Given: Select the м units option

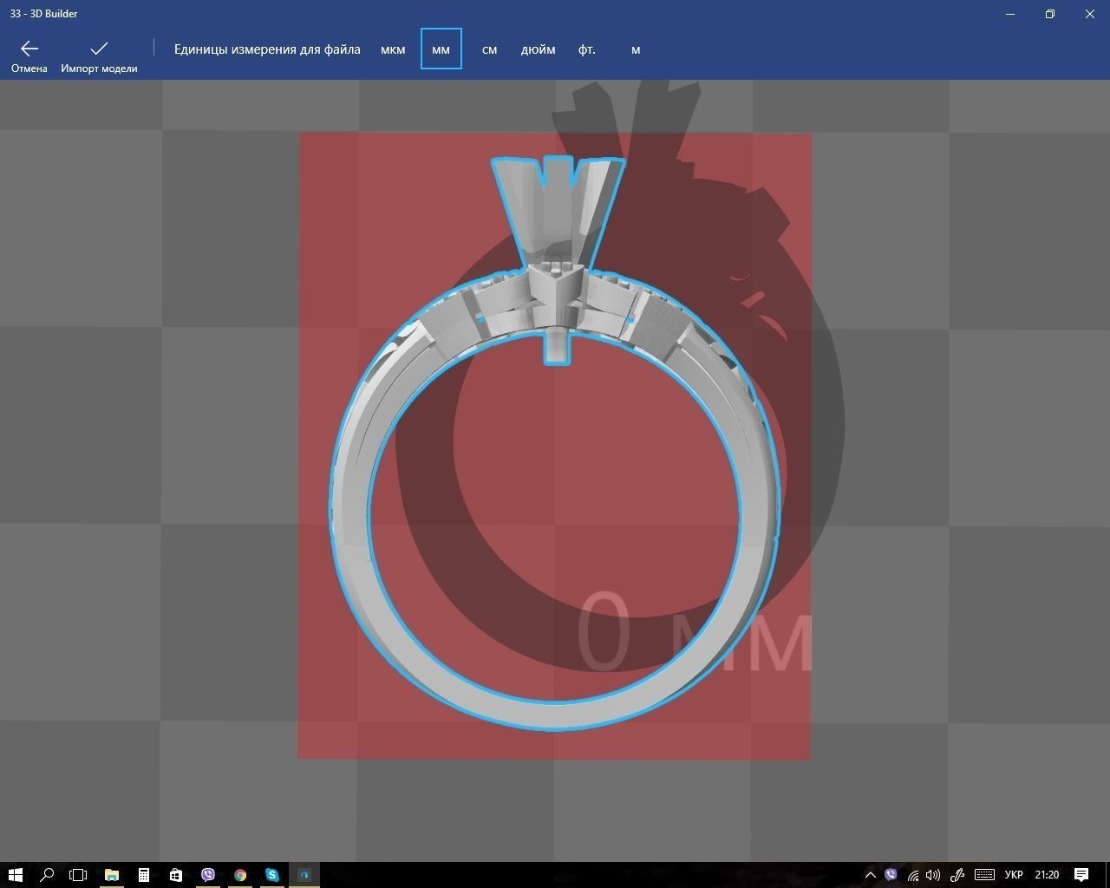Looking at the screenshot, I should pos(636,49).
